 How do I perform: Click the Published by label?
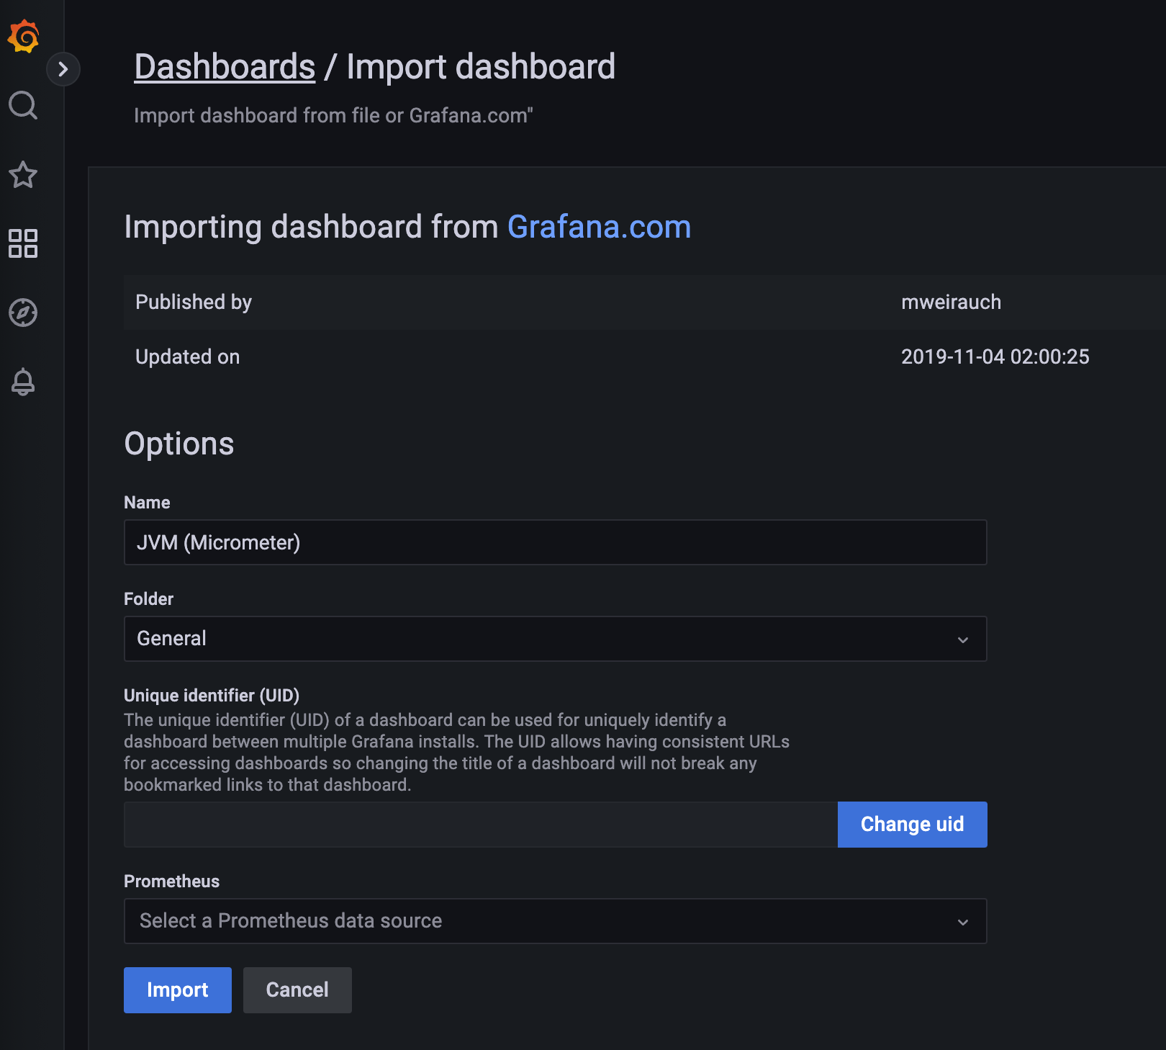pos(194,302)
